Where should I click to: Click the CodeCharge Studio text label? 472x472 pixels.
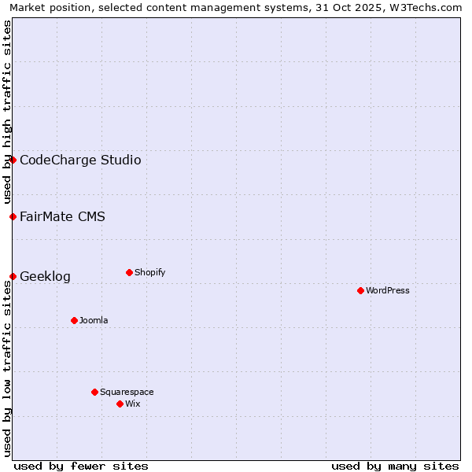pos(80,160)
